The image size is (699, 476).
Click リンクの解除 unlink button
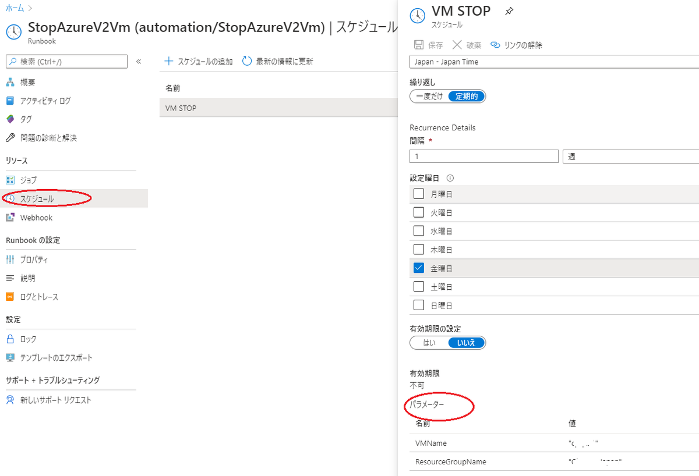[x=517, y=45]
